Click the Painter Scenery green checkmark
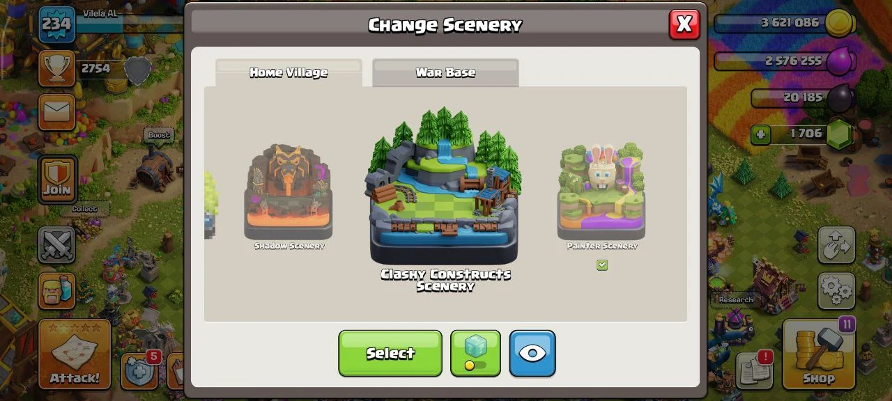The height and width of the screenshot is (401, 892). point(602,265)
